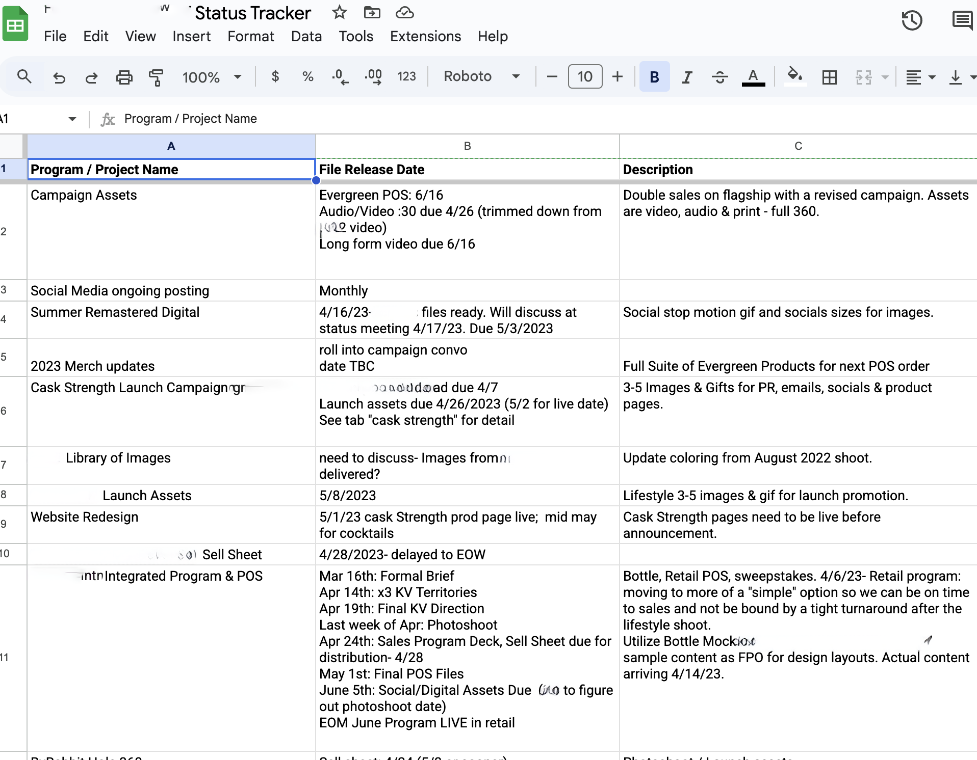Viewport: 977px width, 760px height.
Task: Select the Integrated Program & POS cell
Action: point(171,658)
